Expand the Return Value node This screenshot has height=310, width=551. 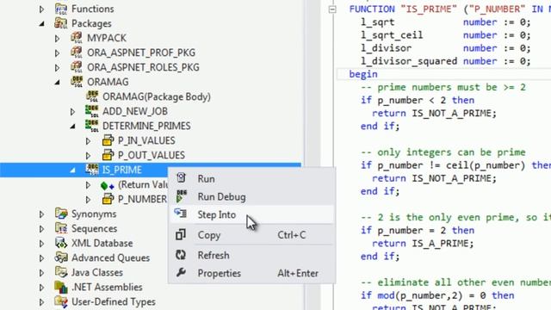88,185
